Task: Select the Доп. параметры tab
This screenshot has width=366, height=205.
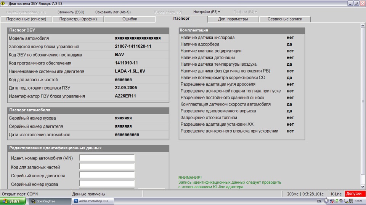Action: tap(233, 19)
